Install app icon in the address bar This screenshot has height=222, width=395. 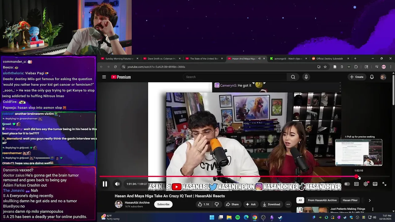tap(319, 67)
